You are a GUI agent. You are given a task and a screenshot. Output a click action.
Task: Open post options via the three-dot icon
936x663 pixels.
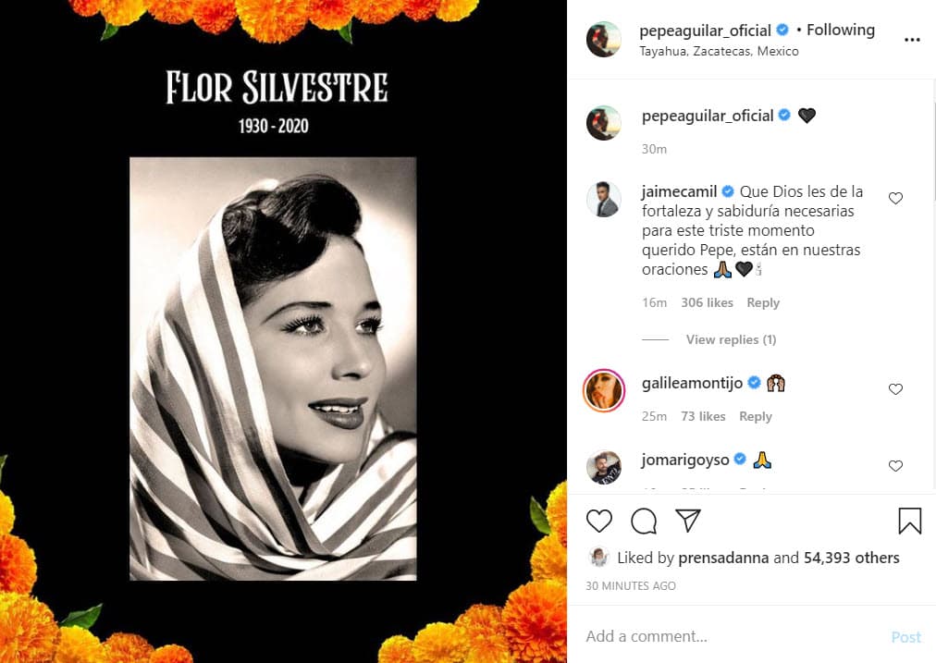912,39
